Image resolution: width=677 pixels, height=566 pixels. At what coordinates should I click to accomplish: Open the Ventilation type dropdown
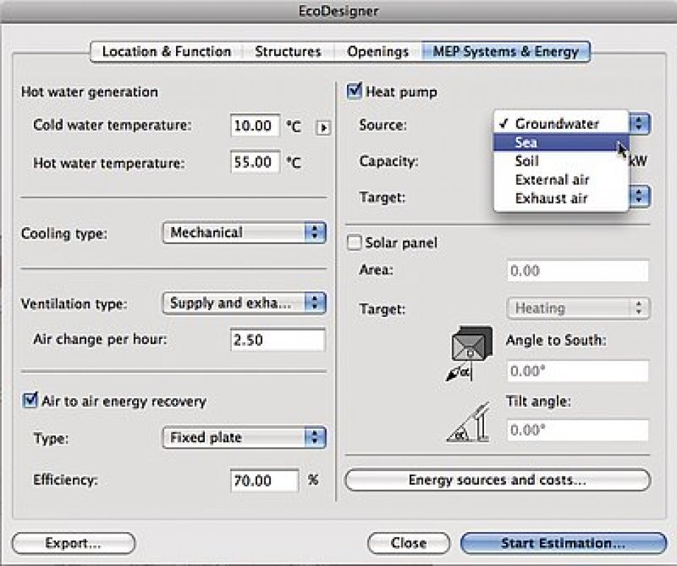coord(245,303)
